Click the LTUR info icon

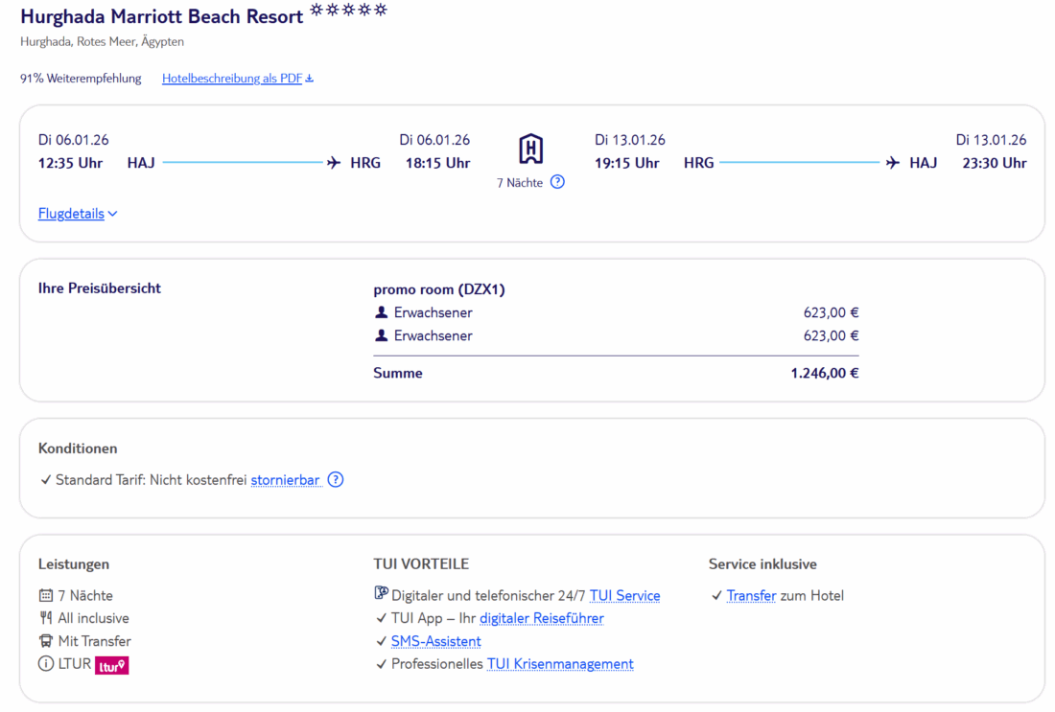point(46,664)
